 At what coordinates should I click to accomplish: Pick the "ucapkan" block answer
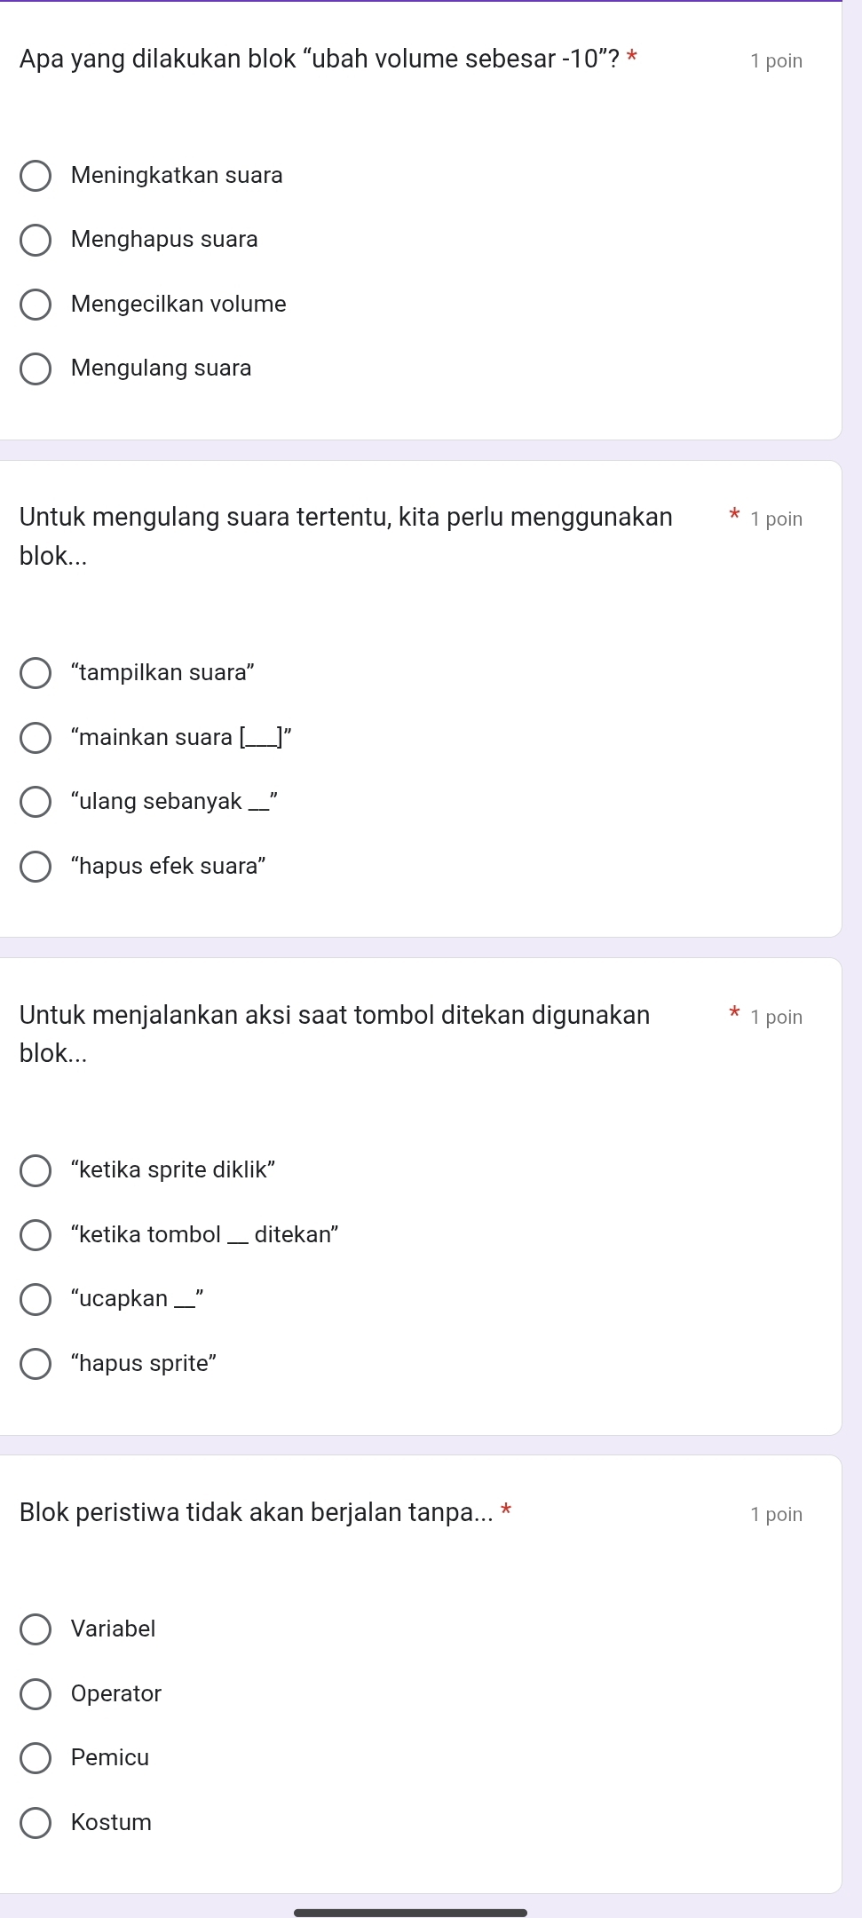(36, 1299)
